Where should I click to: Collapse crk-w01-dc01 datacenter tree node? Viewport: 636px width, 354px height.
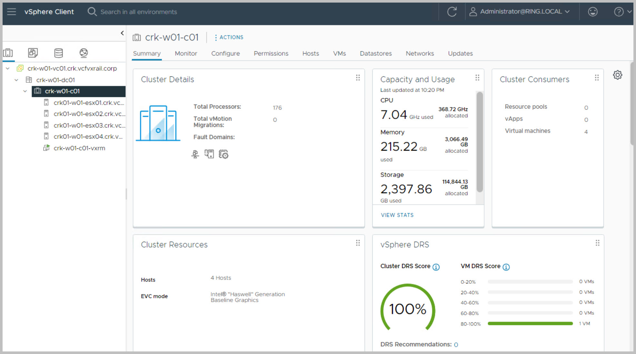16,80
